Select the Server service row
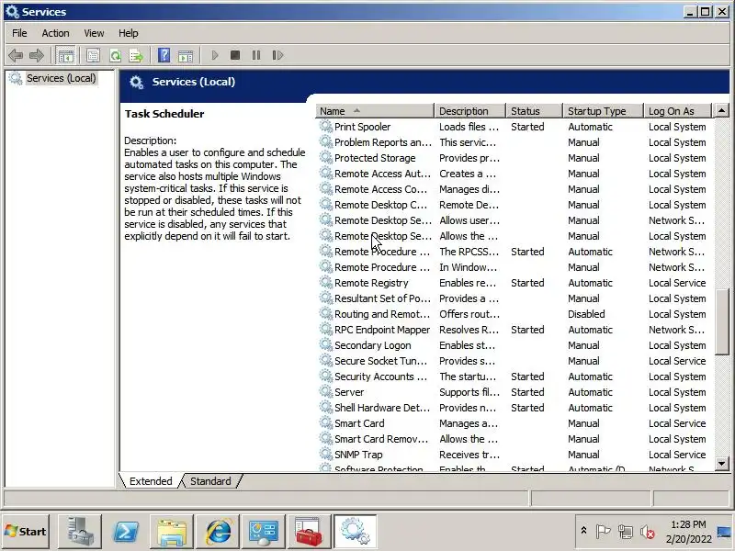 (514, 392)
